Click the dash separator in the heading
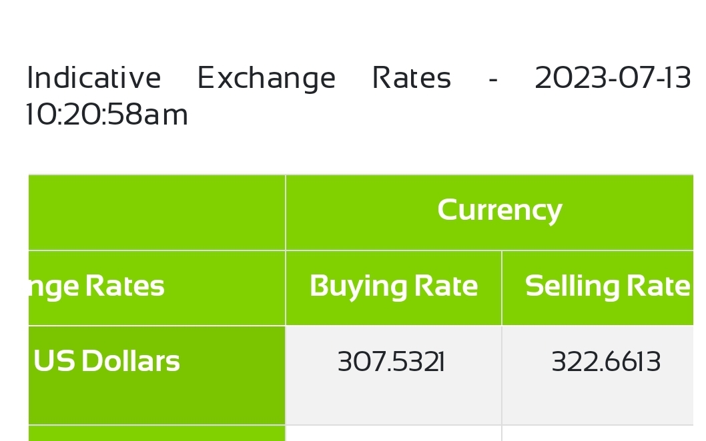Image resolution: width=706 pixels, height=441 pixels. [493, 79]
